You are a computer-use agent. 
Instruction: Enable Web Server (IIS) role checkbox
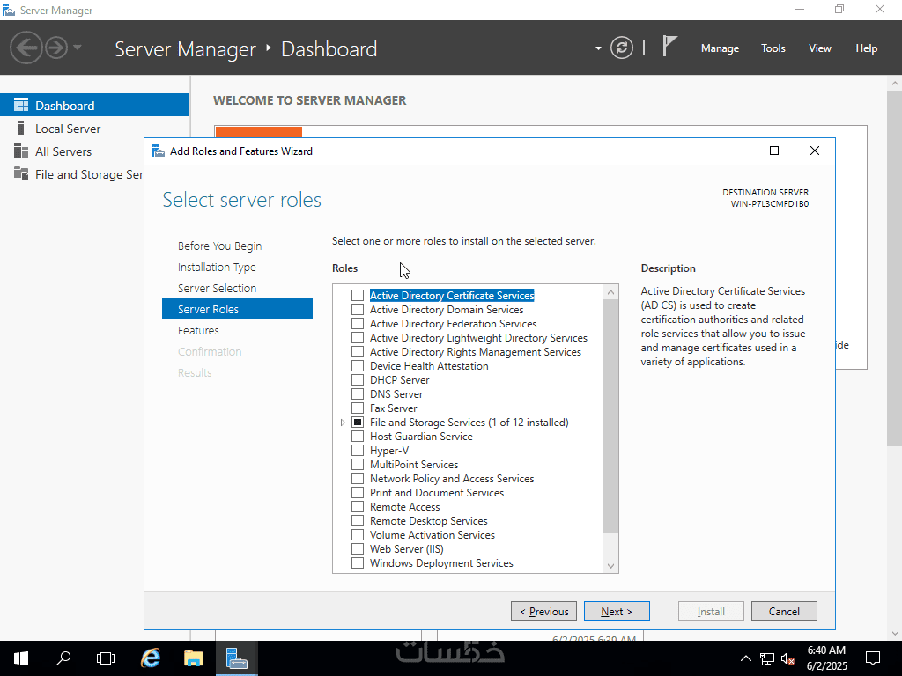click(358, 549)
